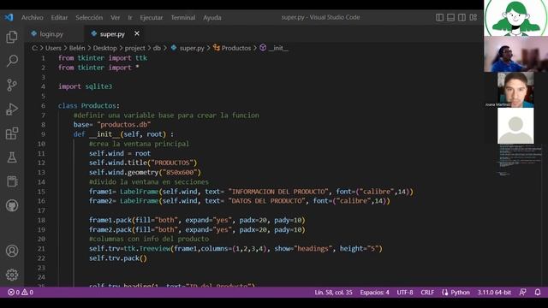Click the project breadcrumb
The height and width of the screenshot is (308, 548).
135,48
